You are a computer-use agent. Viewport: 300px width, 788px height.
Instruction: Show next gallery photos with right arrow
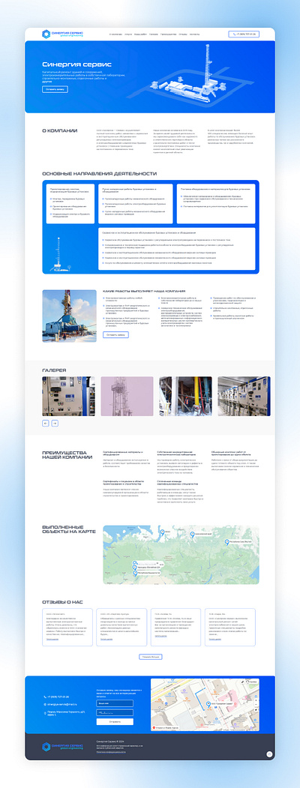tap(55, 423)
